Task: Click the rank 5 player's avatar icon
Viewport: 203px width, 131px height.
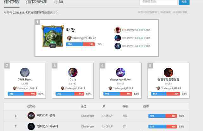Action: [x=168, y=72]
